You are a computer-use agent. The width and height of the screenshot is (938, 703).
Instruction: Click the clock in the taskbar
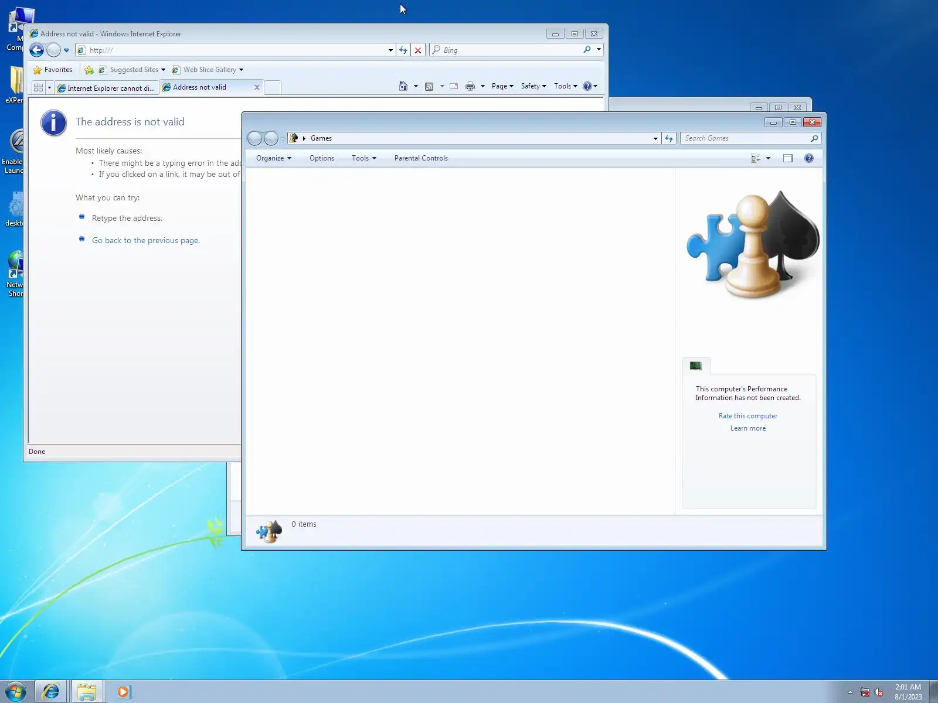click(x=908, y=692)
